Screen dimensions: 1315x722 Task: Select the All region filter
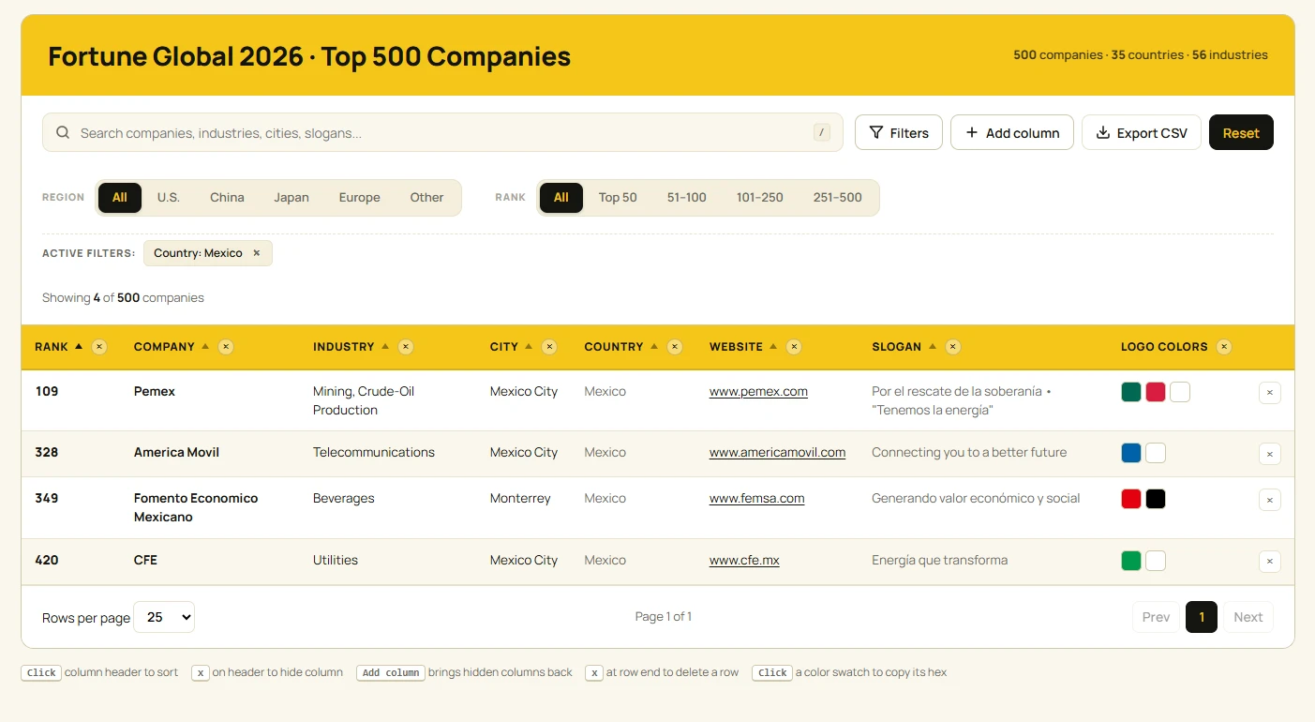[120, 198]
